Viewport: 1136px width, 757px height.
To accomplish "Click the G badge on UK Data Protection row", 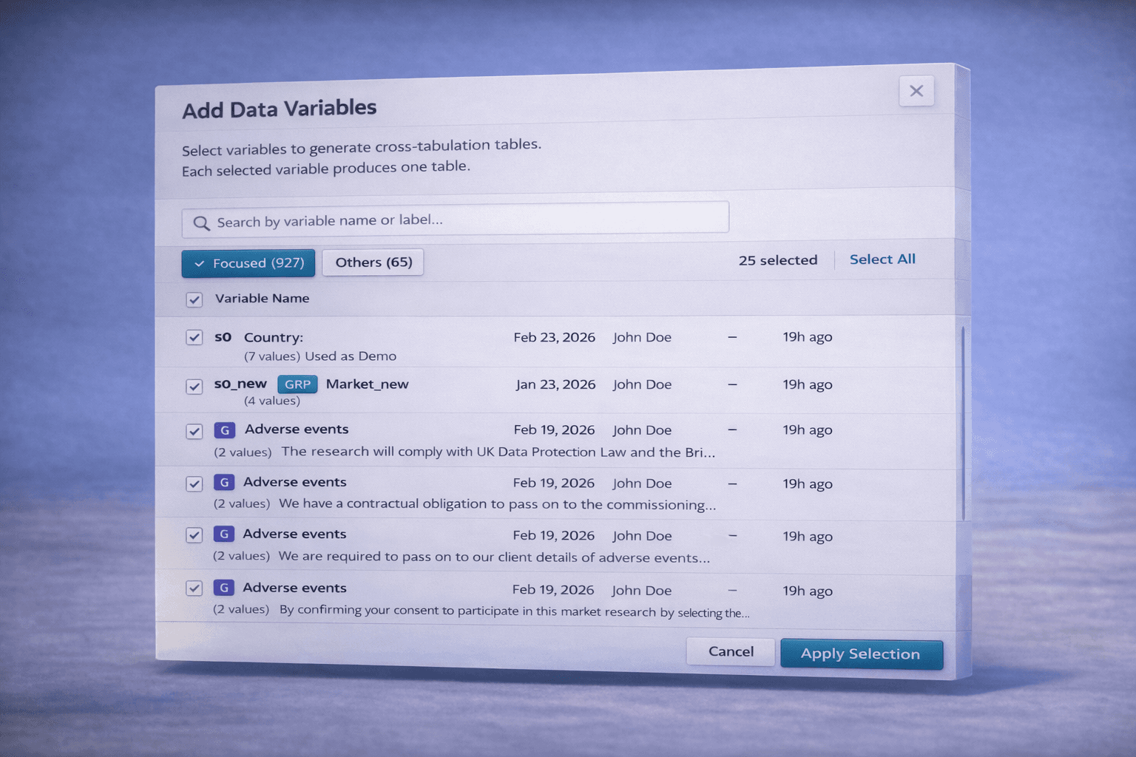I will pos(225,430).
